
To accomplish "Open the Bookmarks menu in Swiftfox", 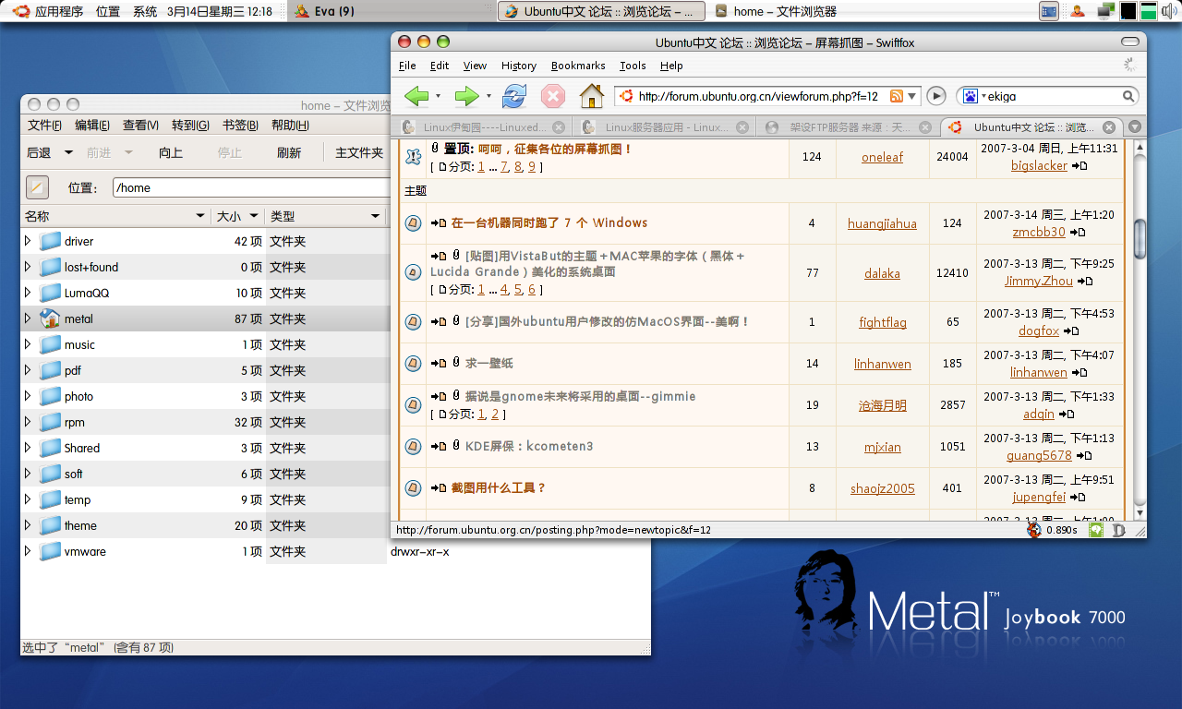I will tap(578, 66).
